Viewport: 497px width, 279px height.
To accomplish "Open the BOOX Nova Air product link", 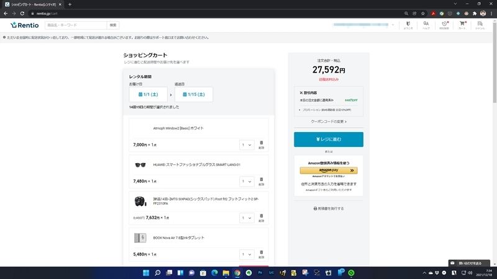I will [178, 237].
